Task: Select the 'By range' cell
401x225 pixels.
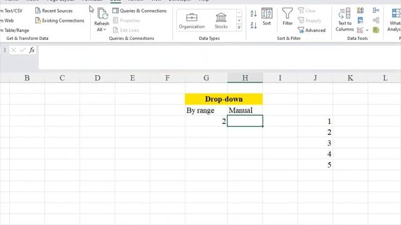Action: [x=206, y=110]
